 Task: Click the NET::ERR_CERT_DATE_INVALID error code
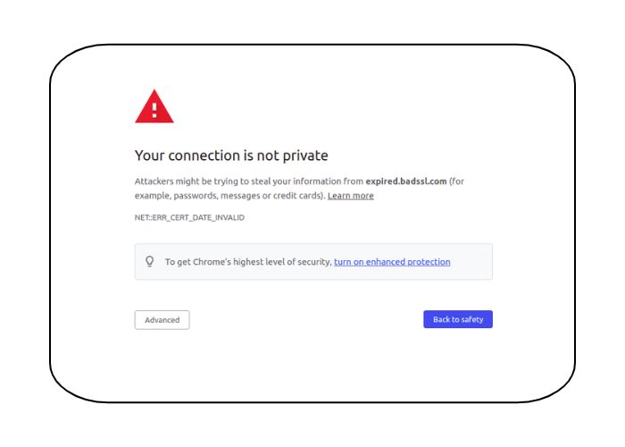pos(189,217)
